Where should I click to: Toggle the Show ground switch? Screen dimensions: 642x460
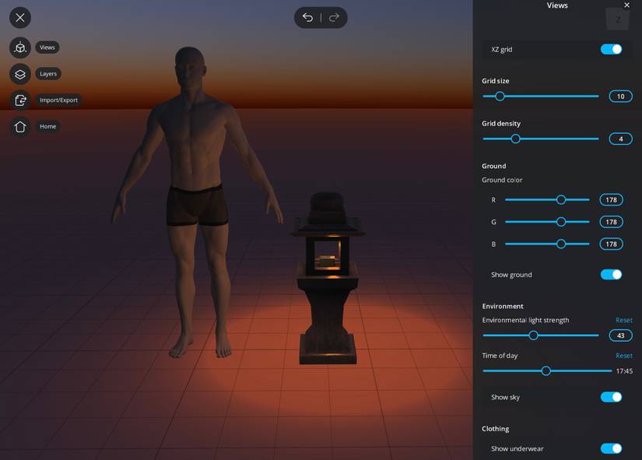612,275
